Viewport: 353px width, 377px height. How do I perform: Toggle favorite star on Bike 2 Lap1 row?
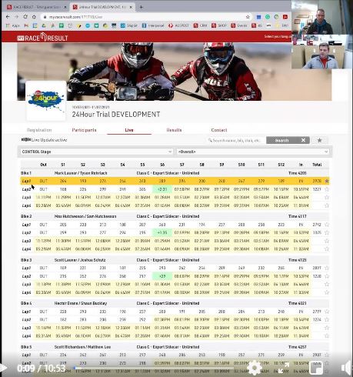(327, 225)
